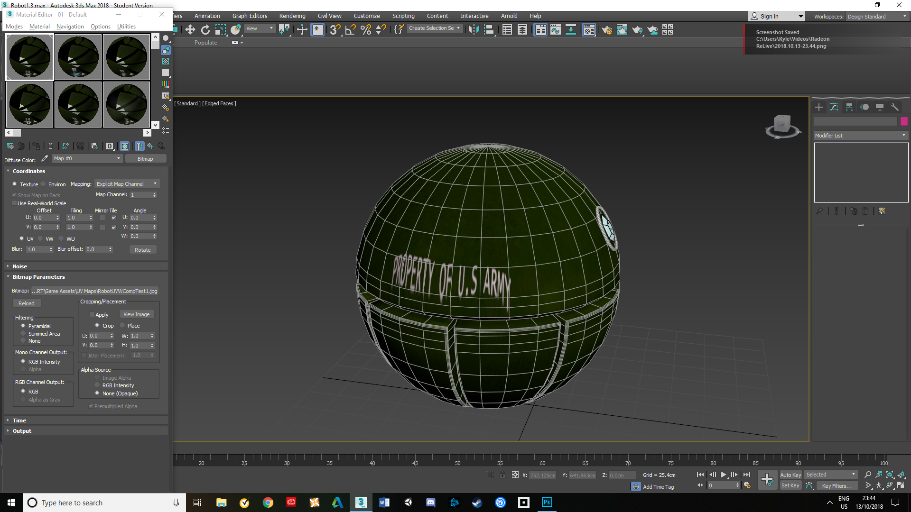Click Go to Parent arrow in Material Editor
This screenshot has width=911, height=512.
139,146
